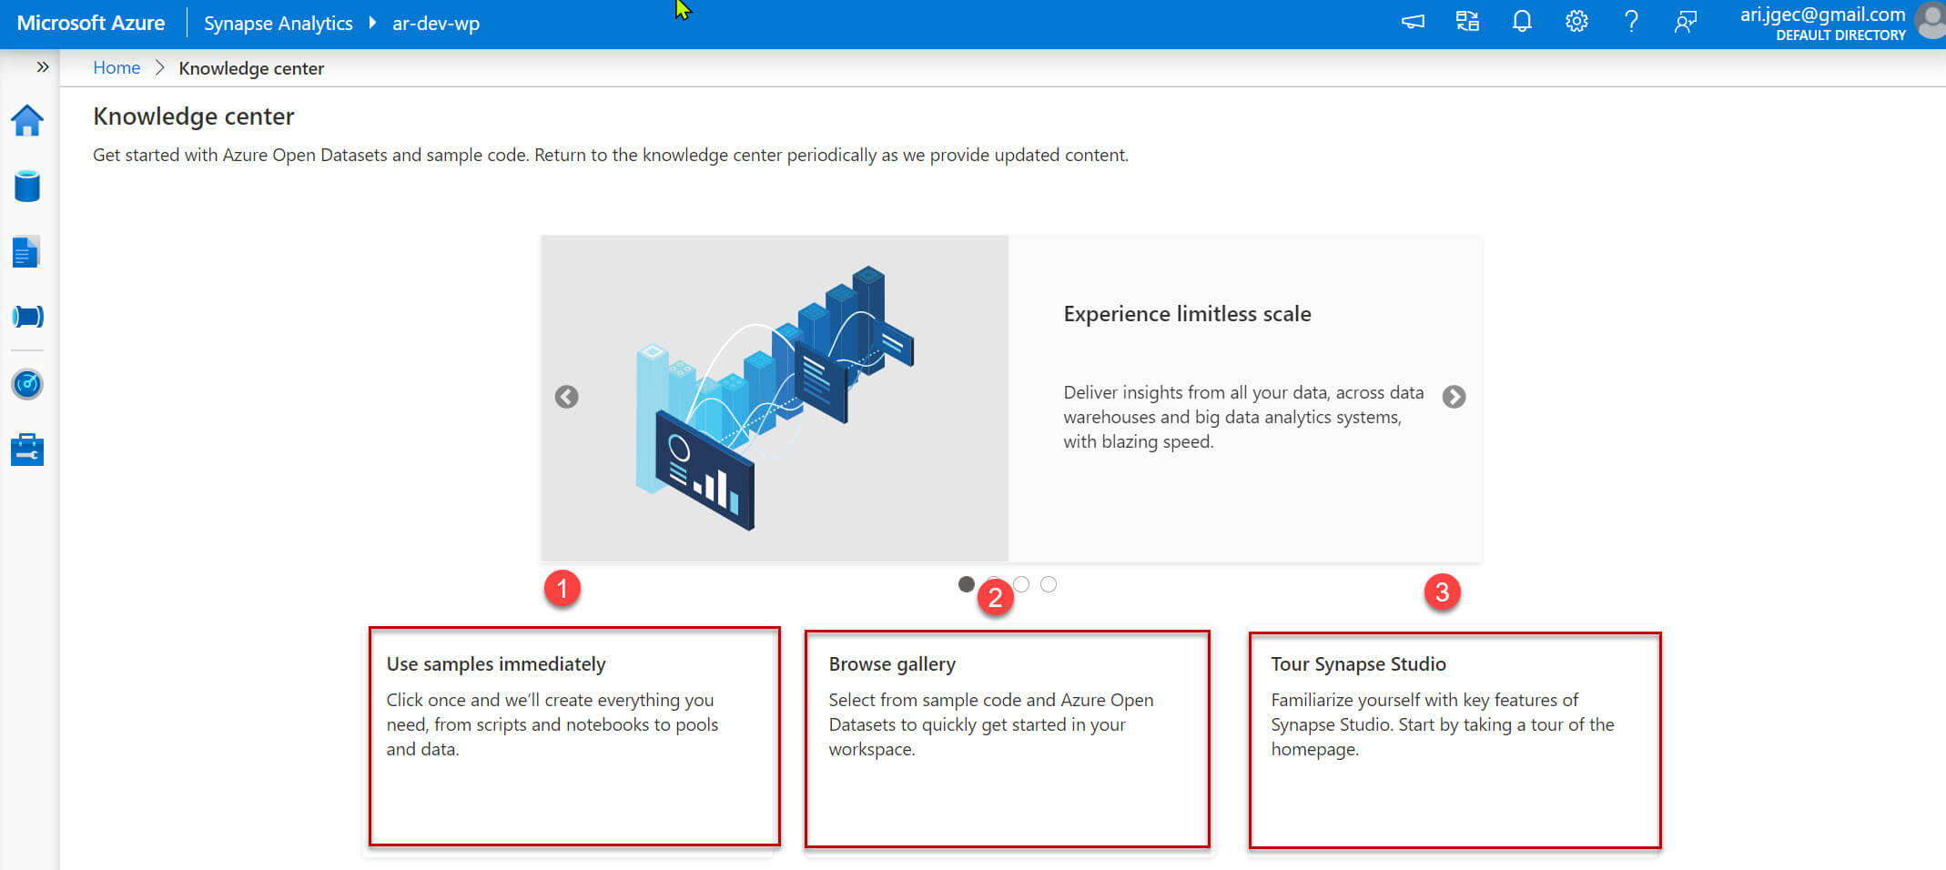The image size is (1946, 870).
Task: Click the help question mark icon
Action: pos(1631,22)
